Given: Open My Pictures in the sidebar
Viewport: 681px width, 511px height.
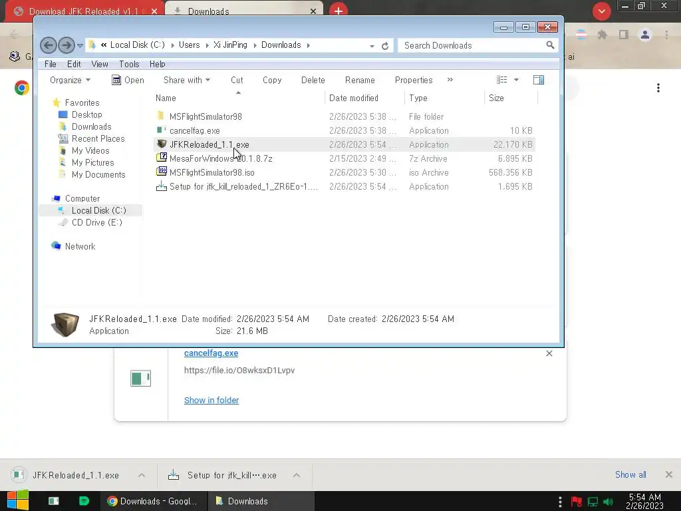Looking at the screenshot, I should 92,162.
